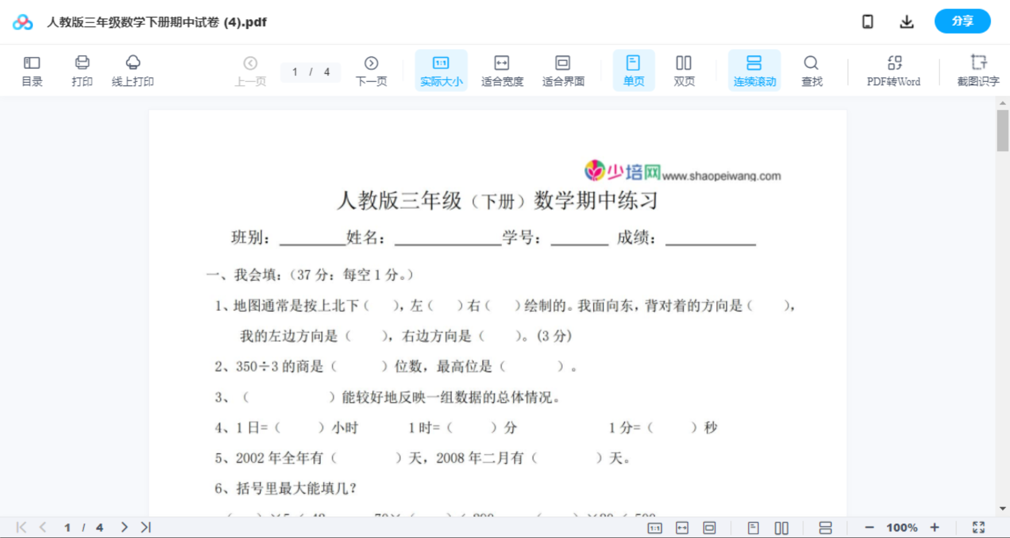Toggle 双页 two-page view mode

pos(684,70)
